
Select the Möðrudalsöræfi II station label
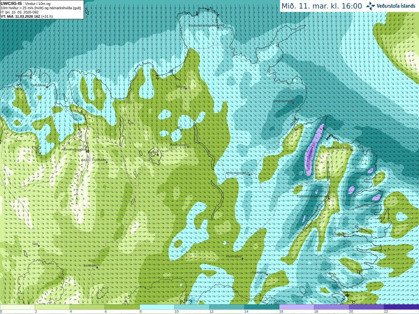237,173
